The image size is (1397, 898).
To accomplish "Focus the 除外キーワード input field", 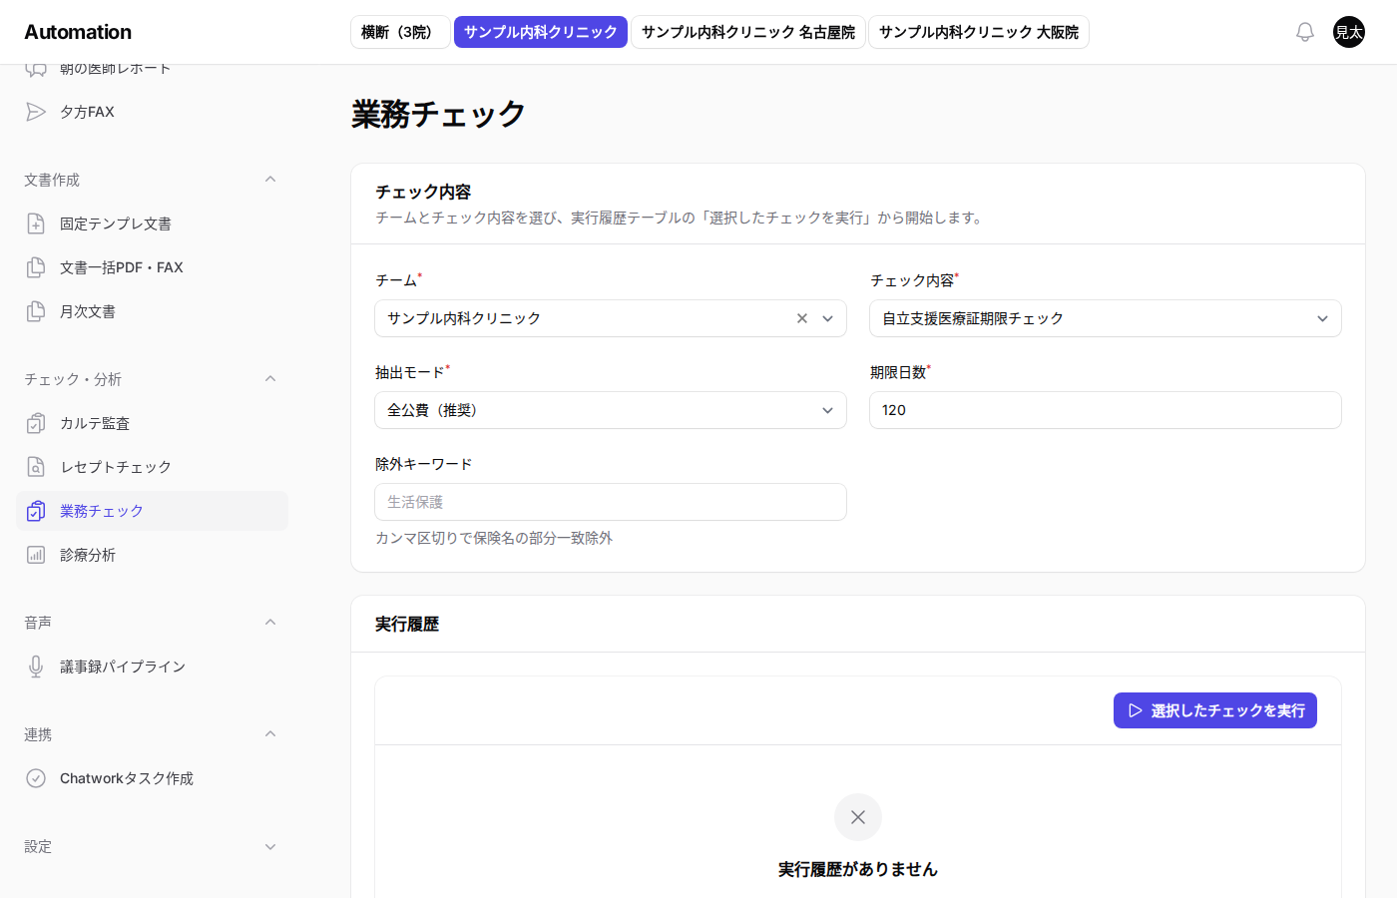I will pyautogui.click(x=611, y=502).
